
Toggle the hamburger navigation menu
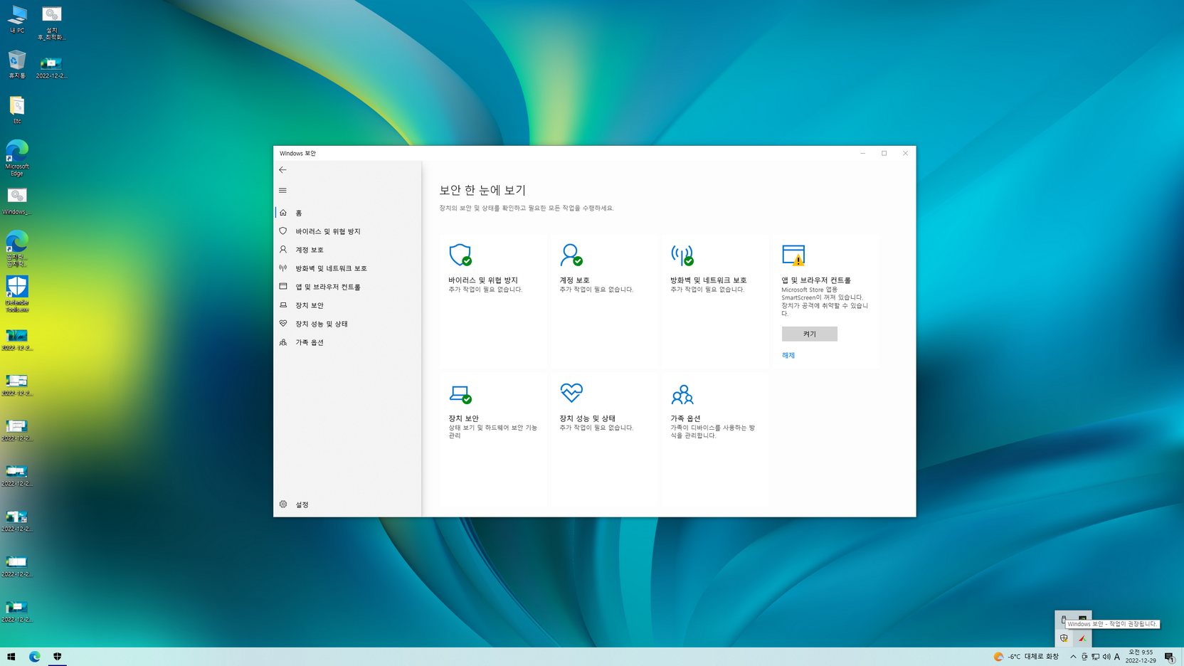(282, 191)
